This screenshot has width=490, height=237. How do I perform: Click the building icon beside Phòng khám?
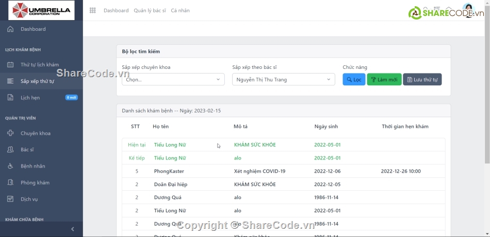point(10,183)
